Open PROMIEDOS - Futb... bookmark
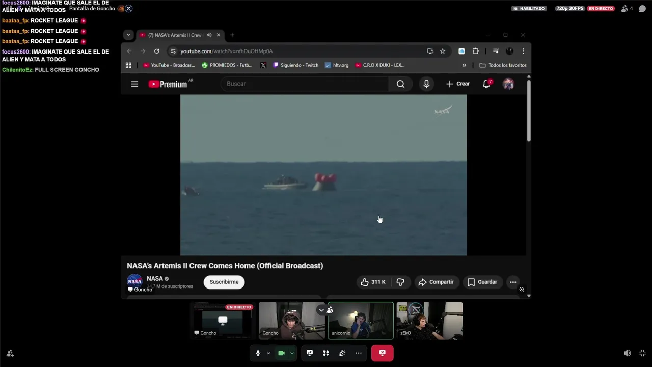Image resolution: width=652 pixels, height=367 pixels. pos(227,65)
